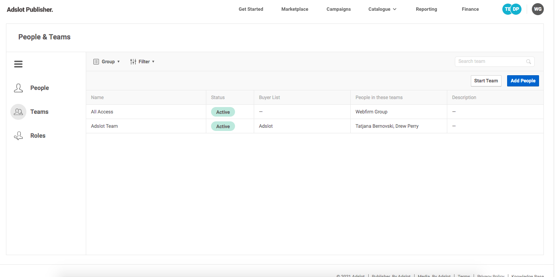Click the Adslot Publisher logo
This screenshot has height=277, width=555.
30,10
